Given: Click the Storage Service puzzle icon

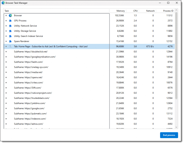Looking at the screenshot, I should click(10, 31).
